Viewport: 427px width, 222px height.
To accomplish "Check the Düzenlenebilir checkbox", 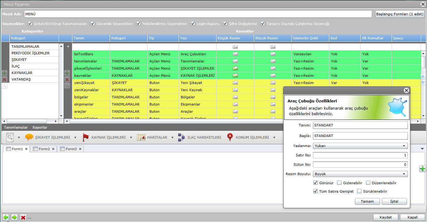I will (368, 183).
